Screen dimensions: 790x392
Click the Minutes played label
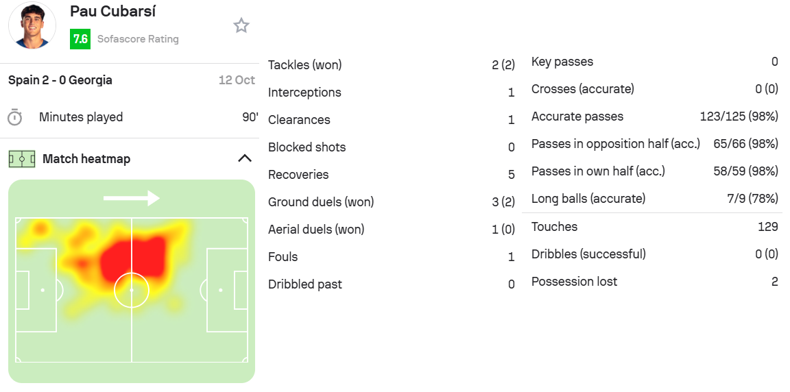click(x=81, y=117)
